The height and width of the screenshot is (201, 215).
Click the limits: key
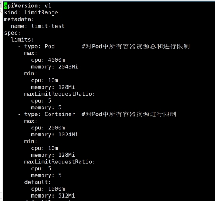[23, 40]
